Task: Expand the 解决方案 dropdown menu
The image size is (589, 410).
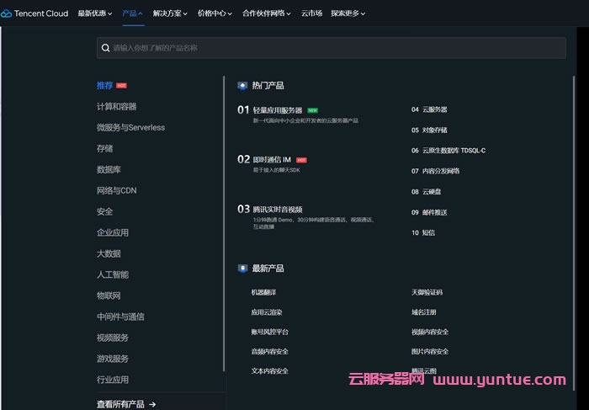Action: 170,13
